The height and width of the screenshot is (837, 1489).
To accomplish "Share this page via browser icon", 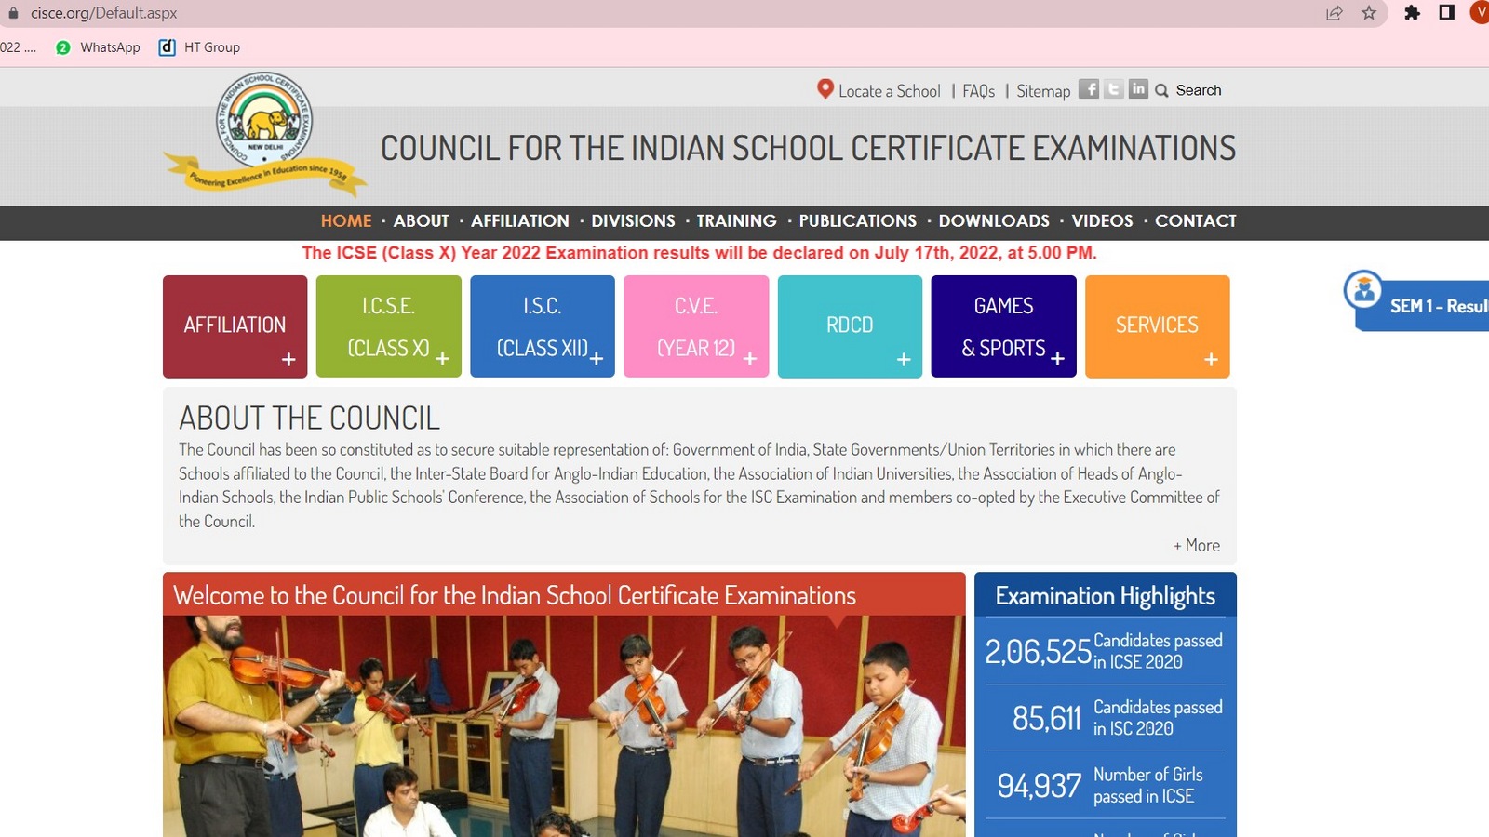I will 1335,13.
